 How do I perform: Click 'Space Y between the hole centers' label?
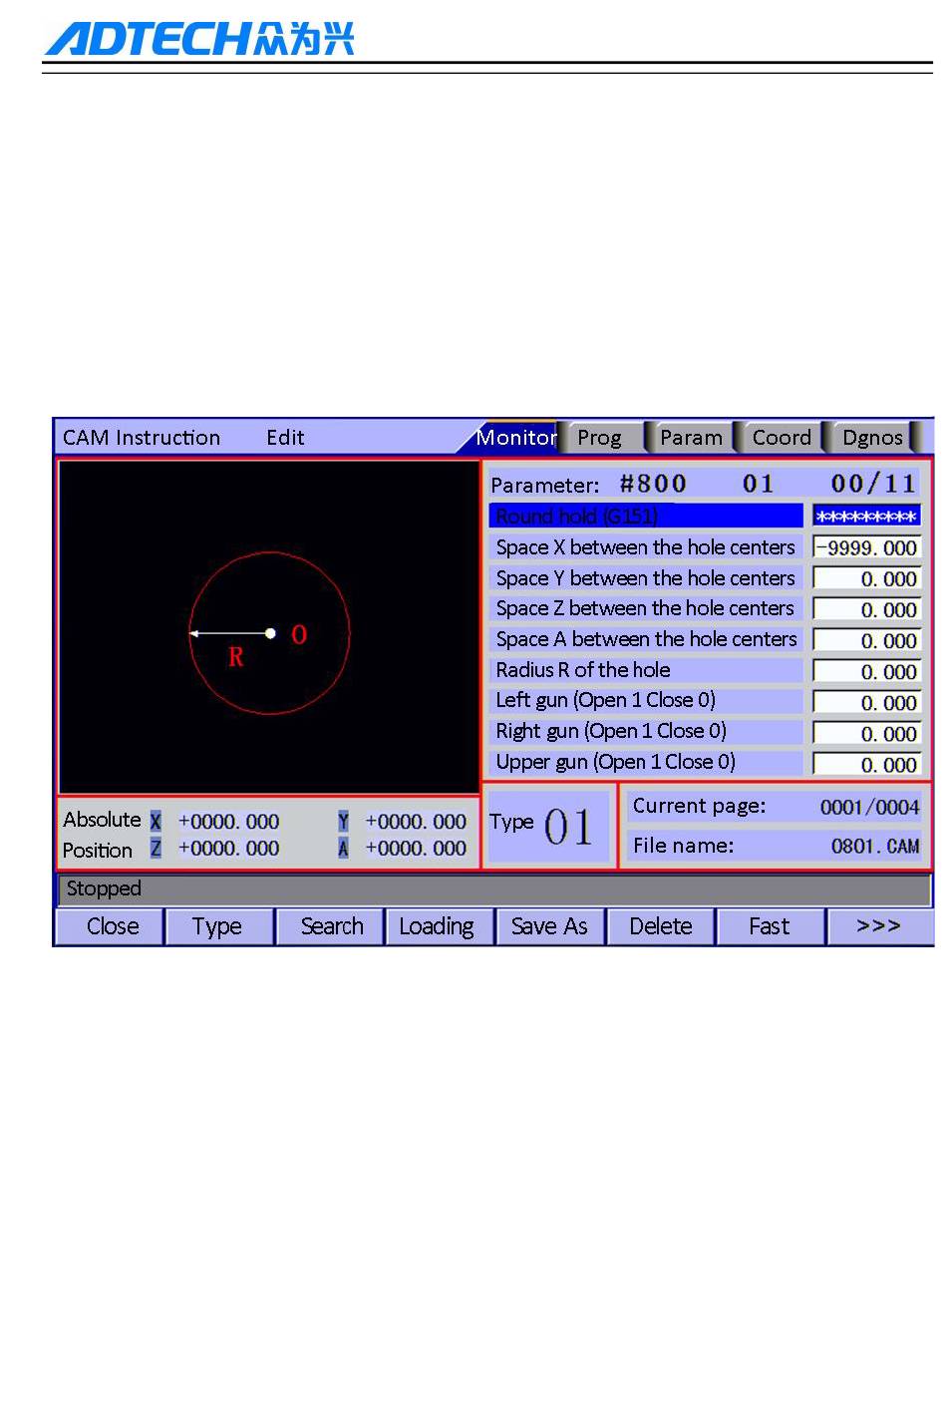point(645,578)
